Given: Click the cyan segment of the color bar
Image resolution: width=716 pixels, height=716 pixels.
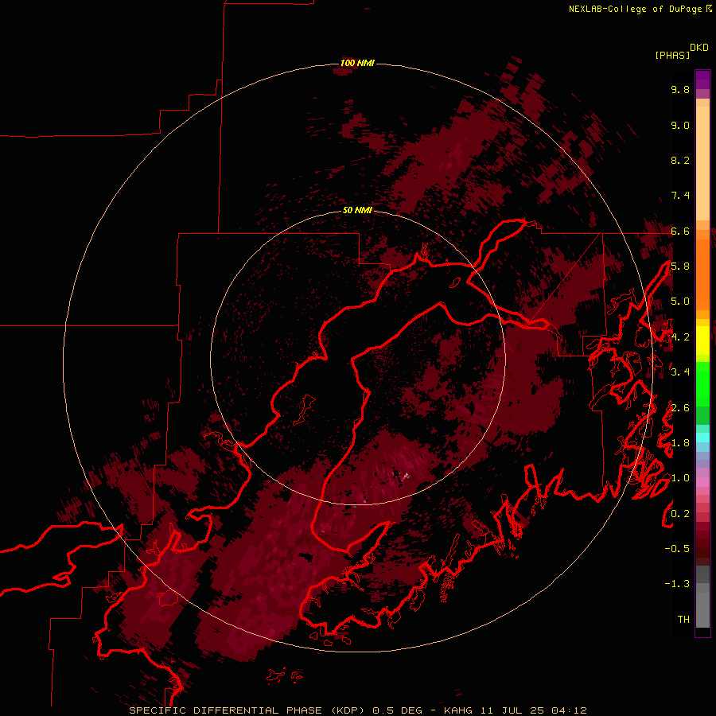Looking at the screenshot, I should 702,438.
